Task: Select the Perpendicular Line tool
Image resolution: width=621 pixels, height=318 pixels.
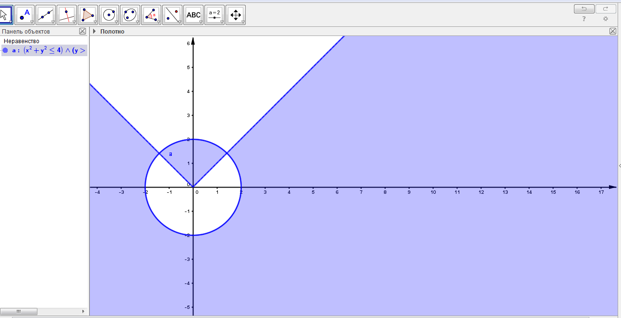Action: click(67, 15)
